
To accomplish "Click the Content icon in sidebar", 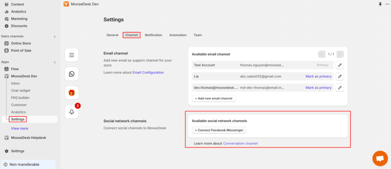I will coord(7,4).
